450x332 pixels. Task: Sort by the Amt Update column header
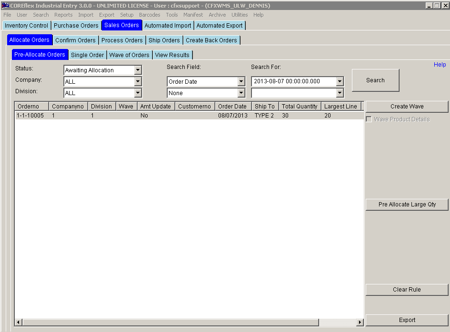(156, 107)
